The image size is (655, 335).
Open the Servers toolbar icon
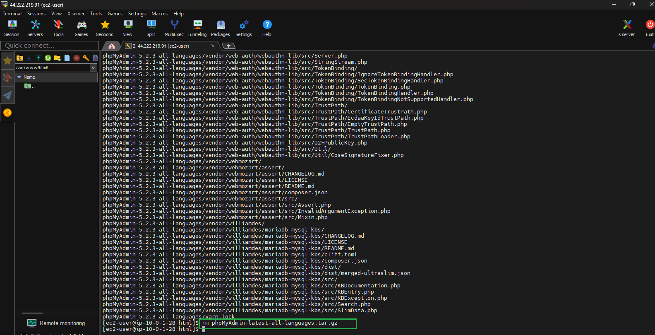(x=35, y=28)
